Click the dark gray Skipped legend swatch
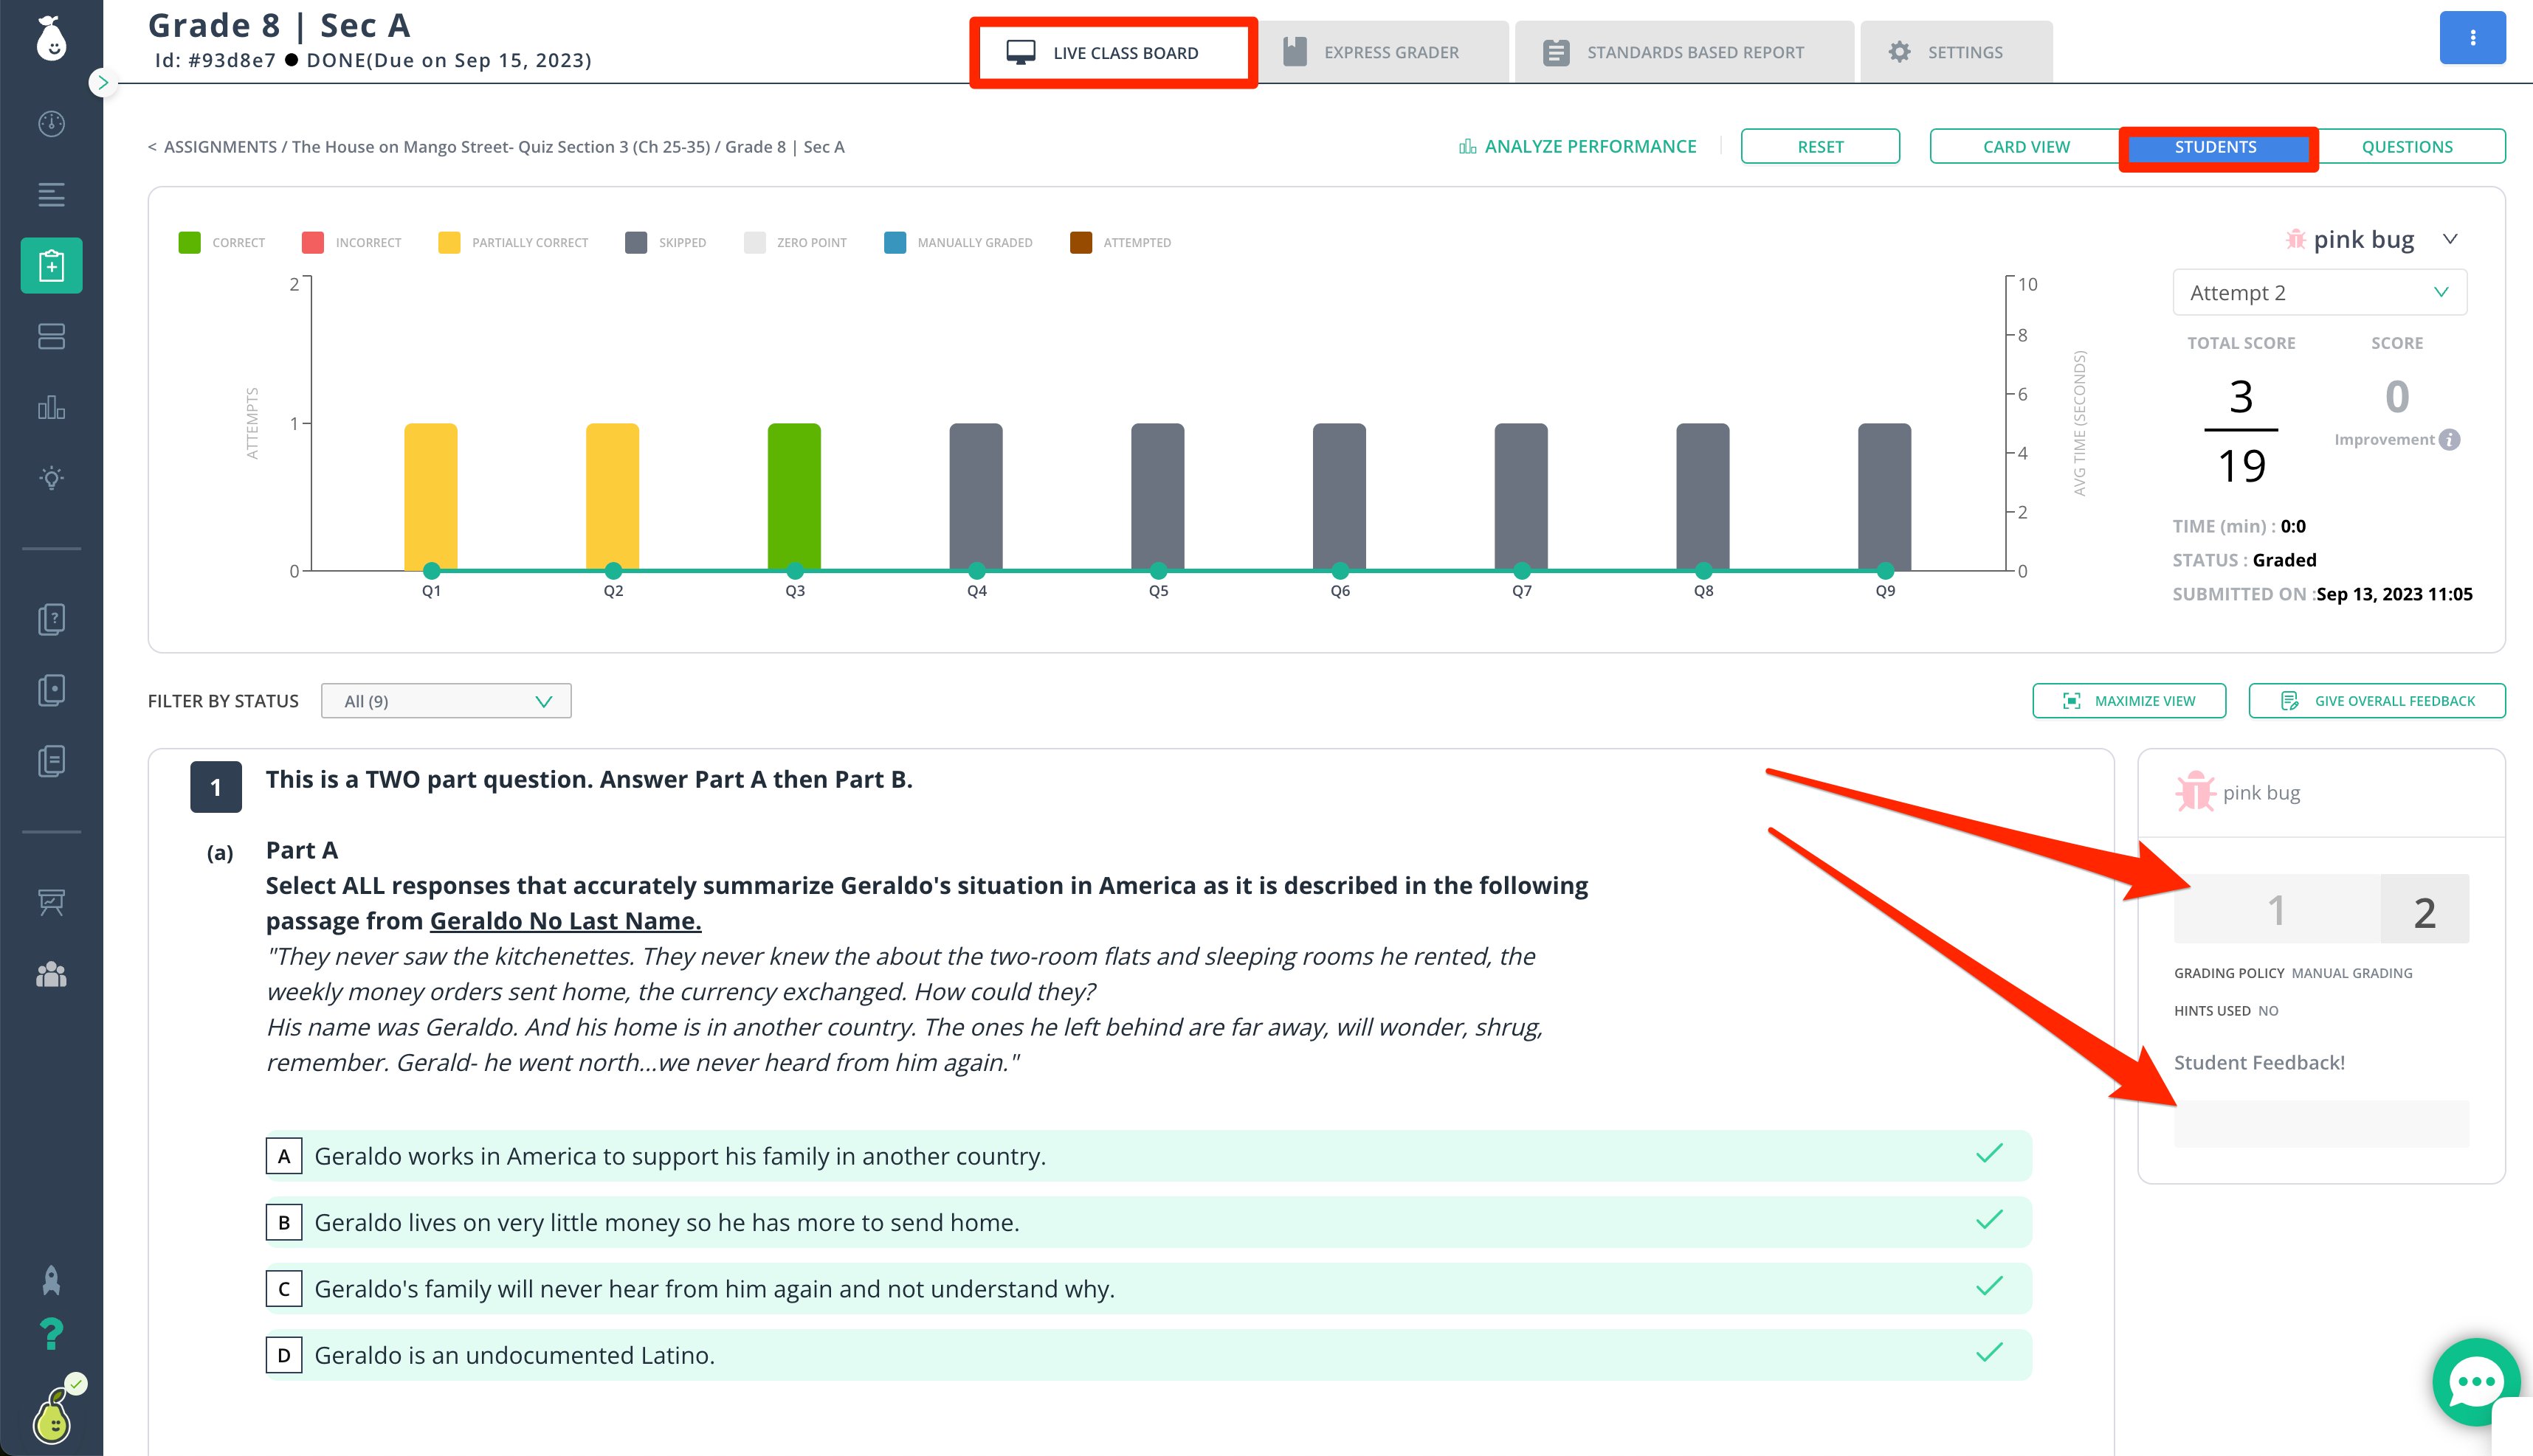 pyautogui.click(x=635, y=242)
